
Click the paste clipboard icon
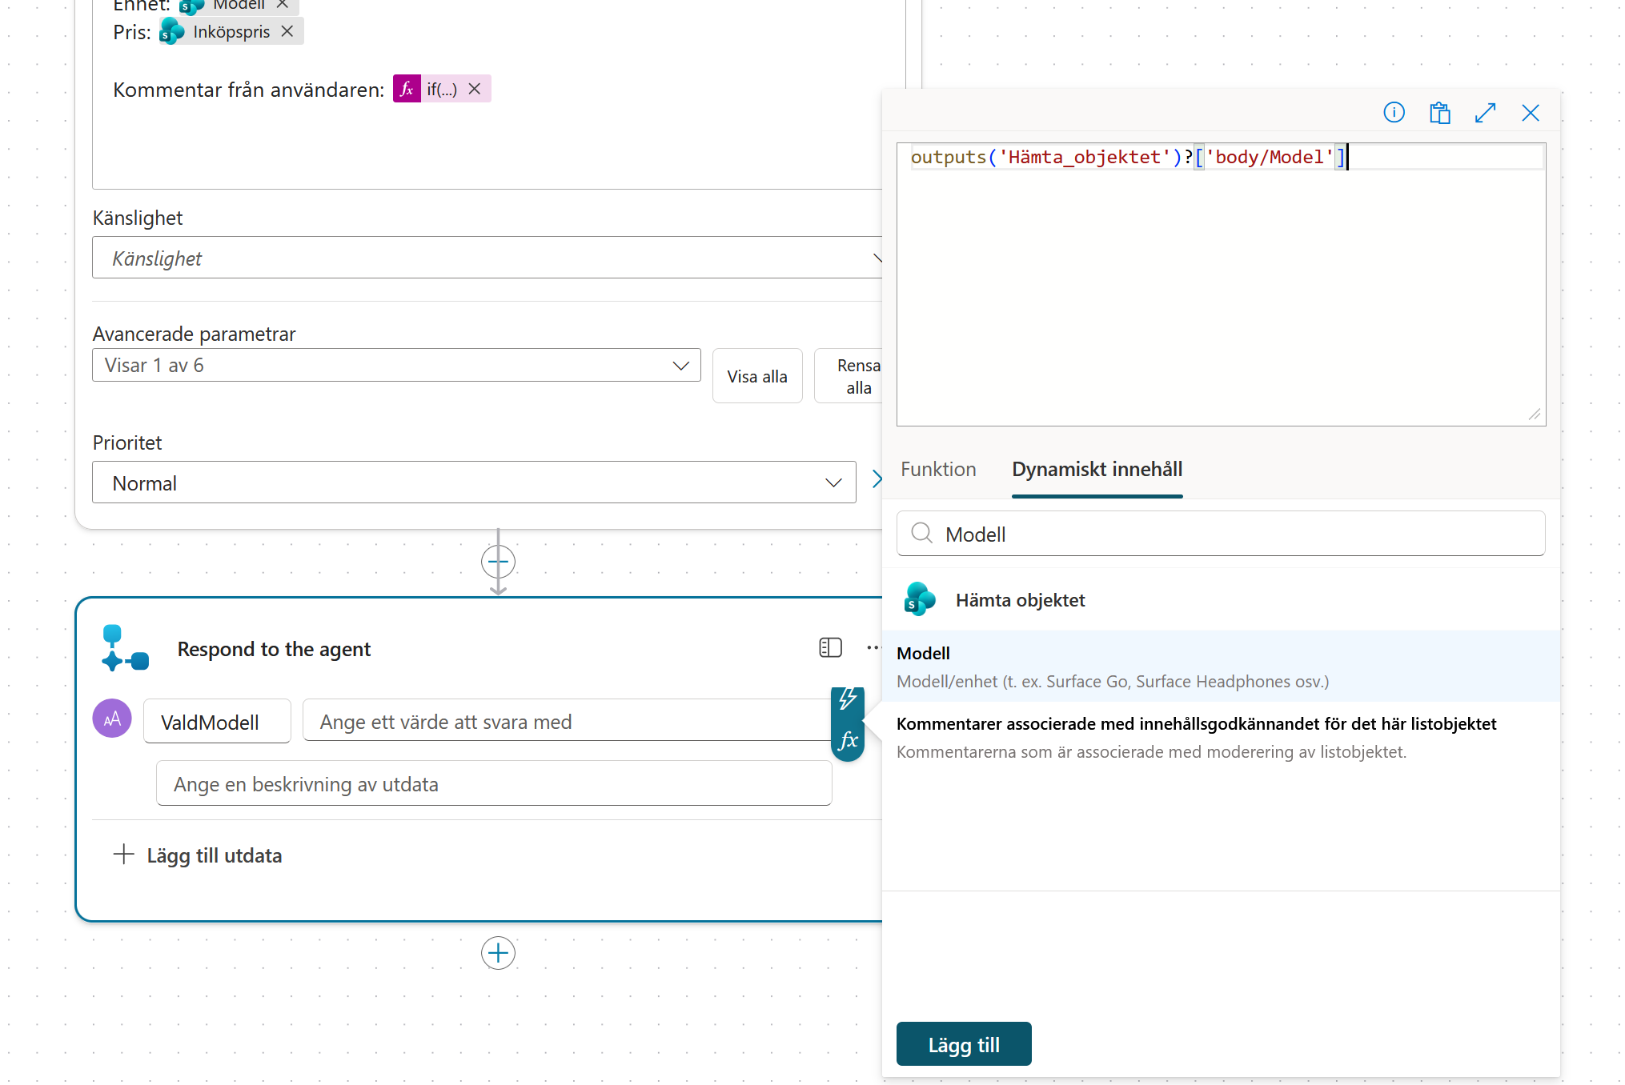[1439, 113]
